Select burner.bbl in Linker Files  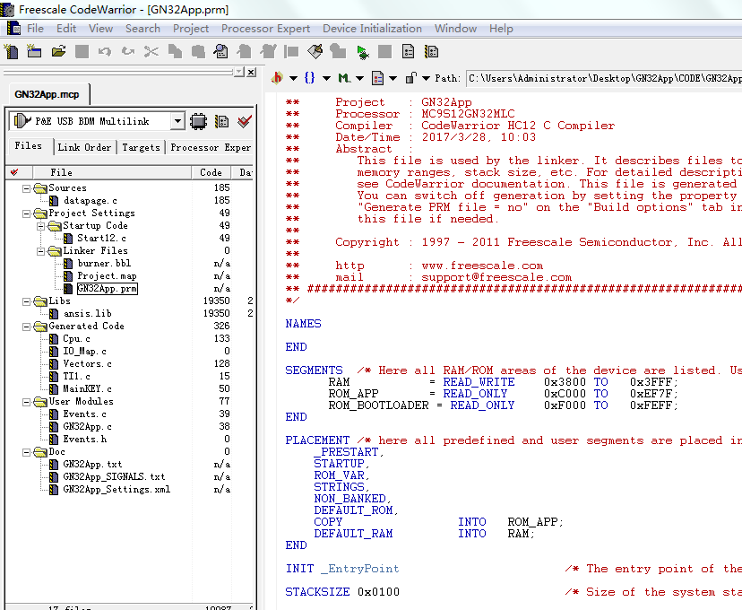(x=104, y=264)
